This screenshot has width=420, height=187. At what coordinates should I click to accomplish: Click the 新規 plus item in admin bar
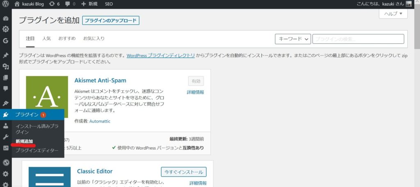point(89,4)
